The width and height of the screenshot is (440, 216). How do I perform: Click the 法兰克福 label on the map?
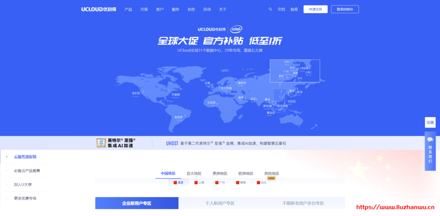pyautogui.click(x=226, y=88)
